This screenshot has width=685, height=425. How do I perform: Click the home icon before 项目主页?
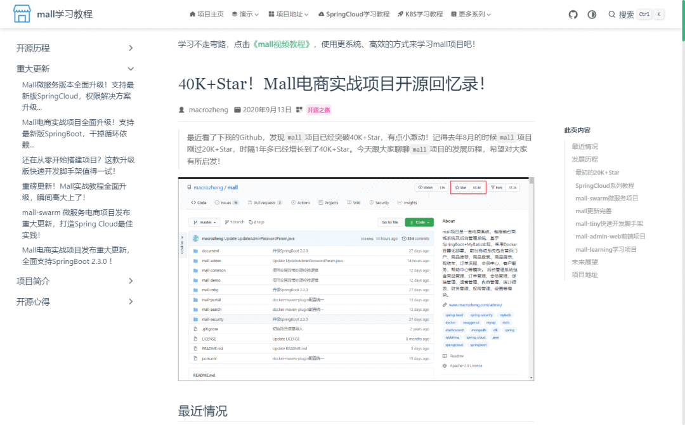pos(193,15)
